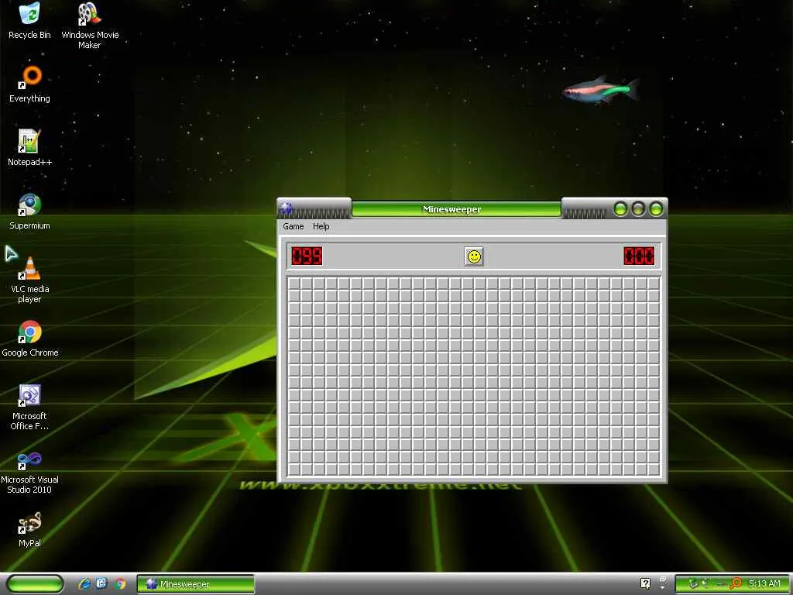Reveal the top-right corner cell of the minefield
The height and width of the screenshot is (595, 793).
654,284
